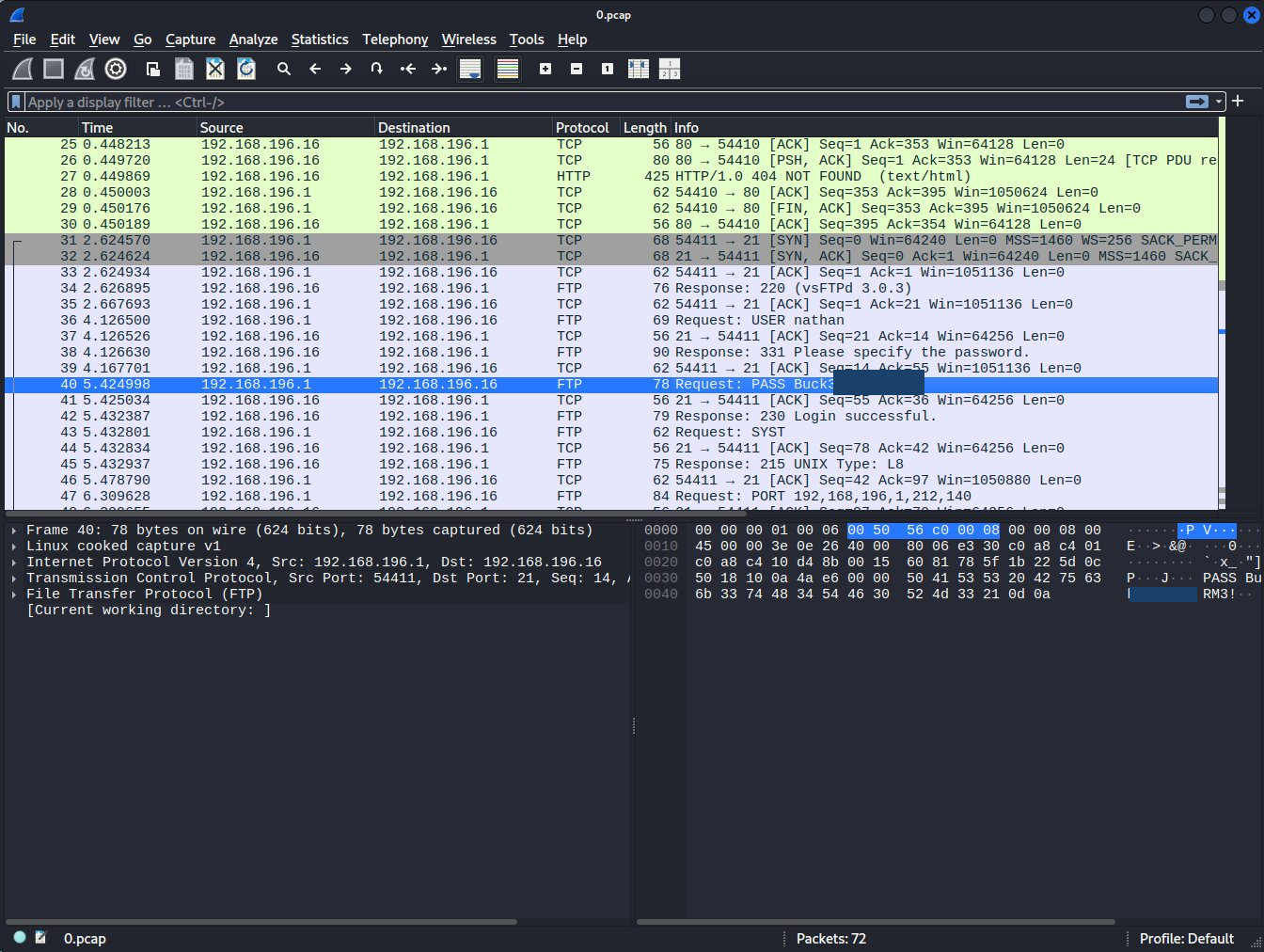Expand Internet Protocol Version 4 node
1264x952 pixels.
(14, 563)
